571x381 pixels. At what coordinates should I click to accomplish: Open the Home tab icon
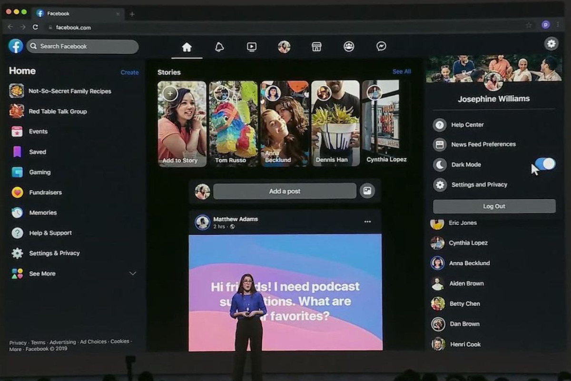click(x=187, y=47)
